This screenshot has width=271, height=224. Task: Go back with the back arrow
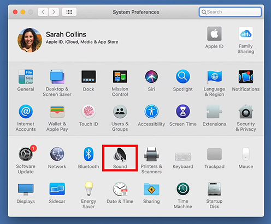(43, 12)
